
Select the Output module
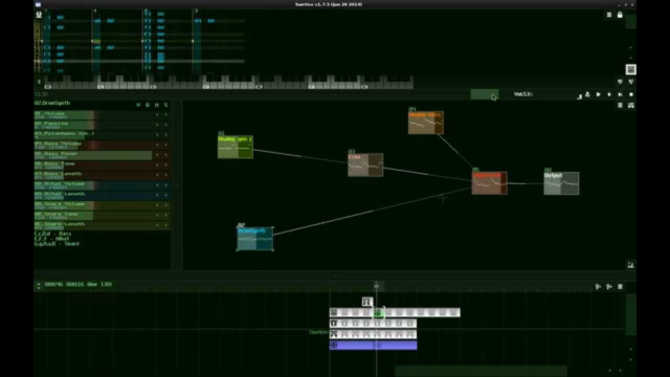click(561, 183)
